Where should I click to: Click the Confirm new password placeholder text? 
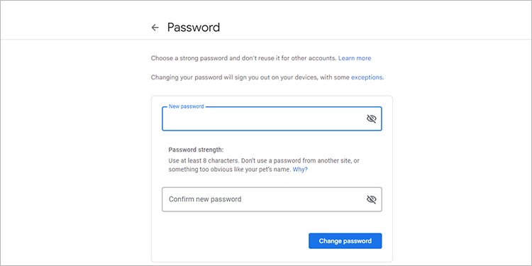[205, 199]
